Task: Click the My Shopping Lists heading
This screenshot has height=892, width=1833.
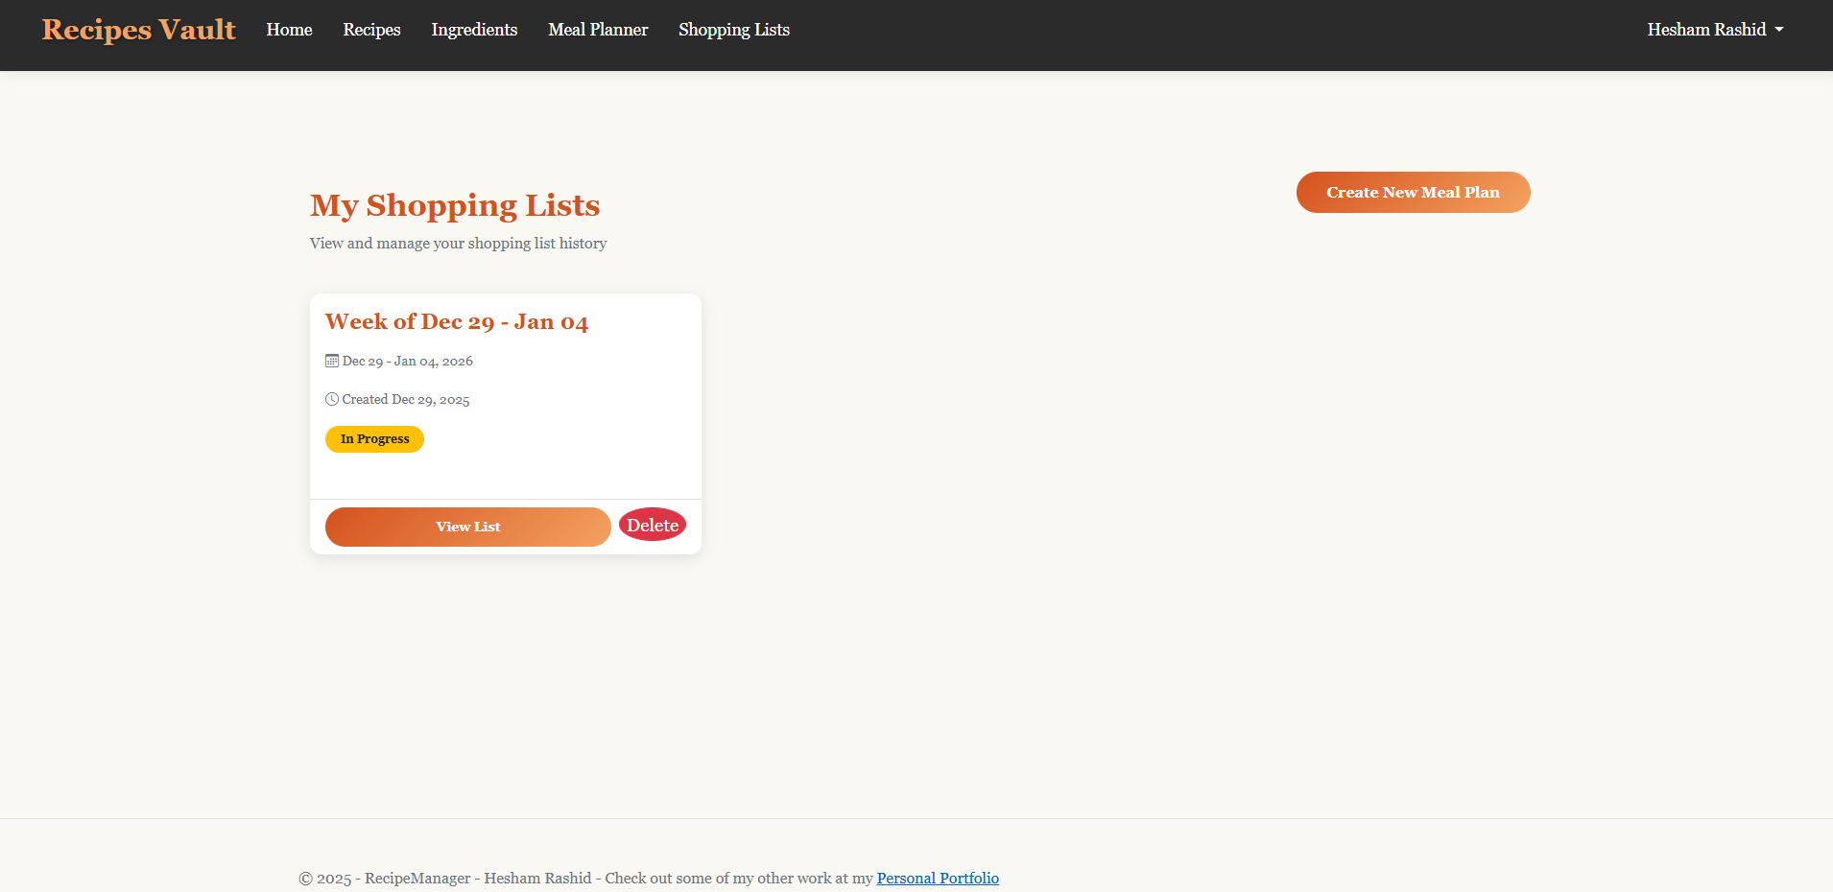Action: (454, 205)
